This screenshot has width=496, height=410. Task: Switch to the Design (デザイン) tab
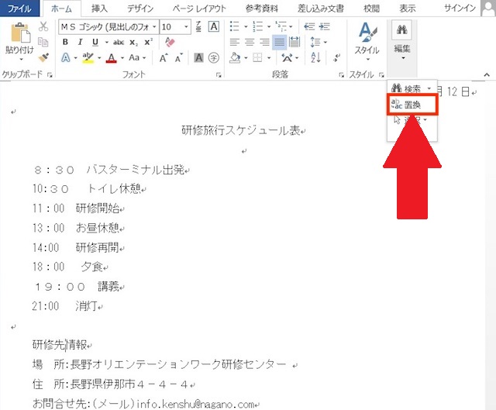[140, 9]
